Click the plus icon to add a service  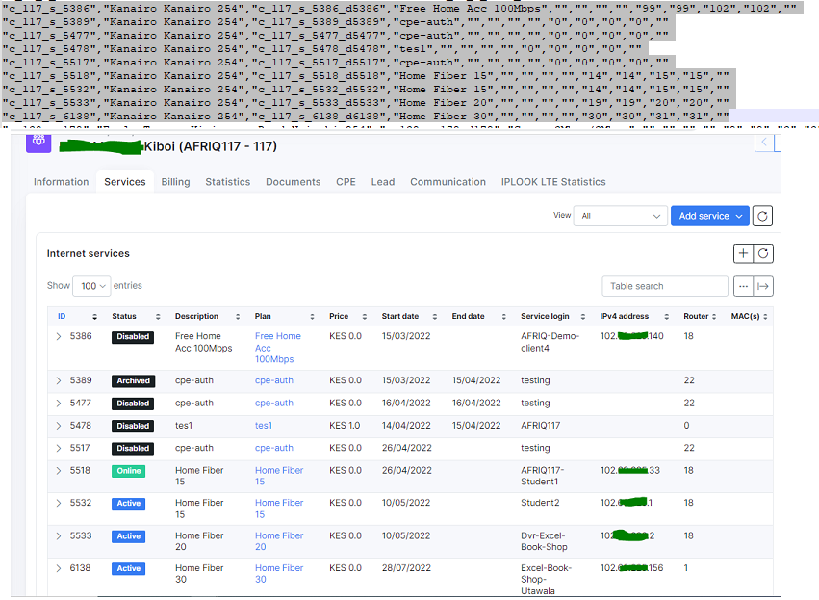741,253
